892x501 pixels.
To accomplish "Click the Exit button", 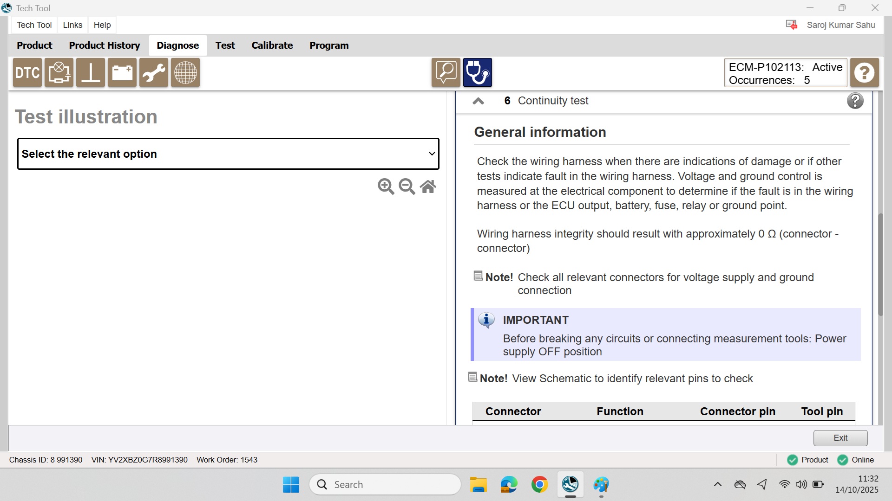I will [x=840, y=438].
